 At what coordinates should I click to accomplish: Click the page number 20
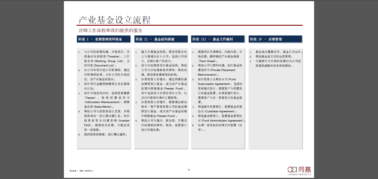point(189,169)
